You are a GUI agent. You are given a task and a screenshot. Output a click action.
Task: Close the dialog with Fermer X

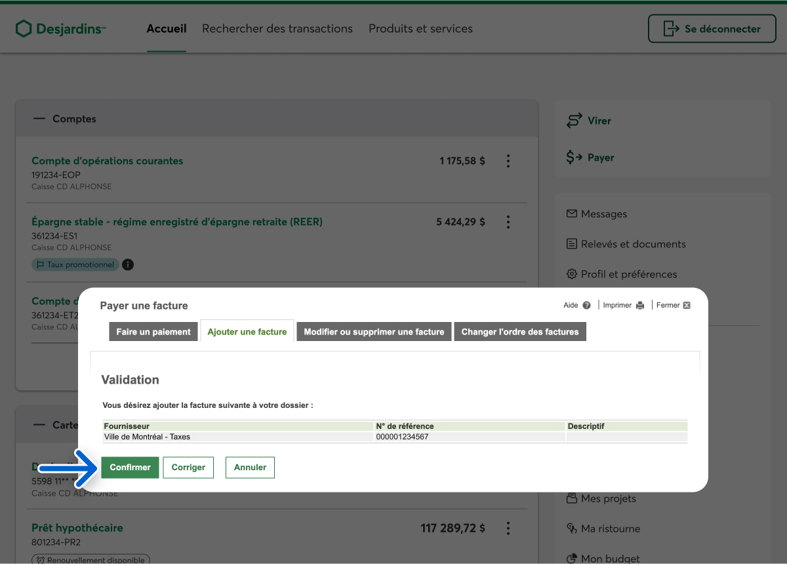(686, 306)
